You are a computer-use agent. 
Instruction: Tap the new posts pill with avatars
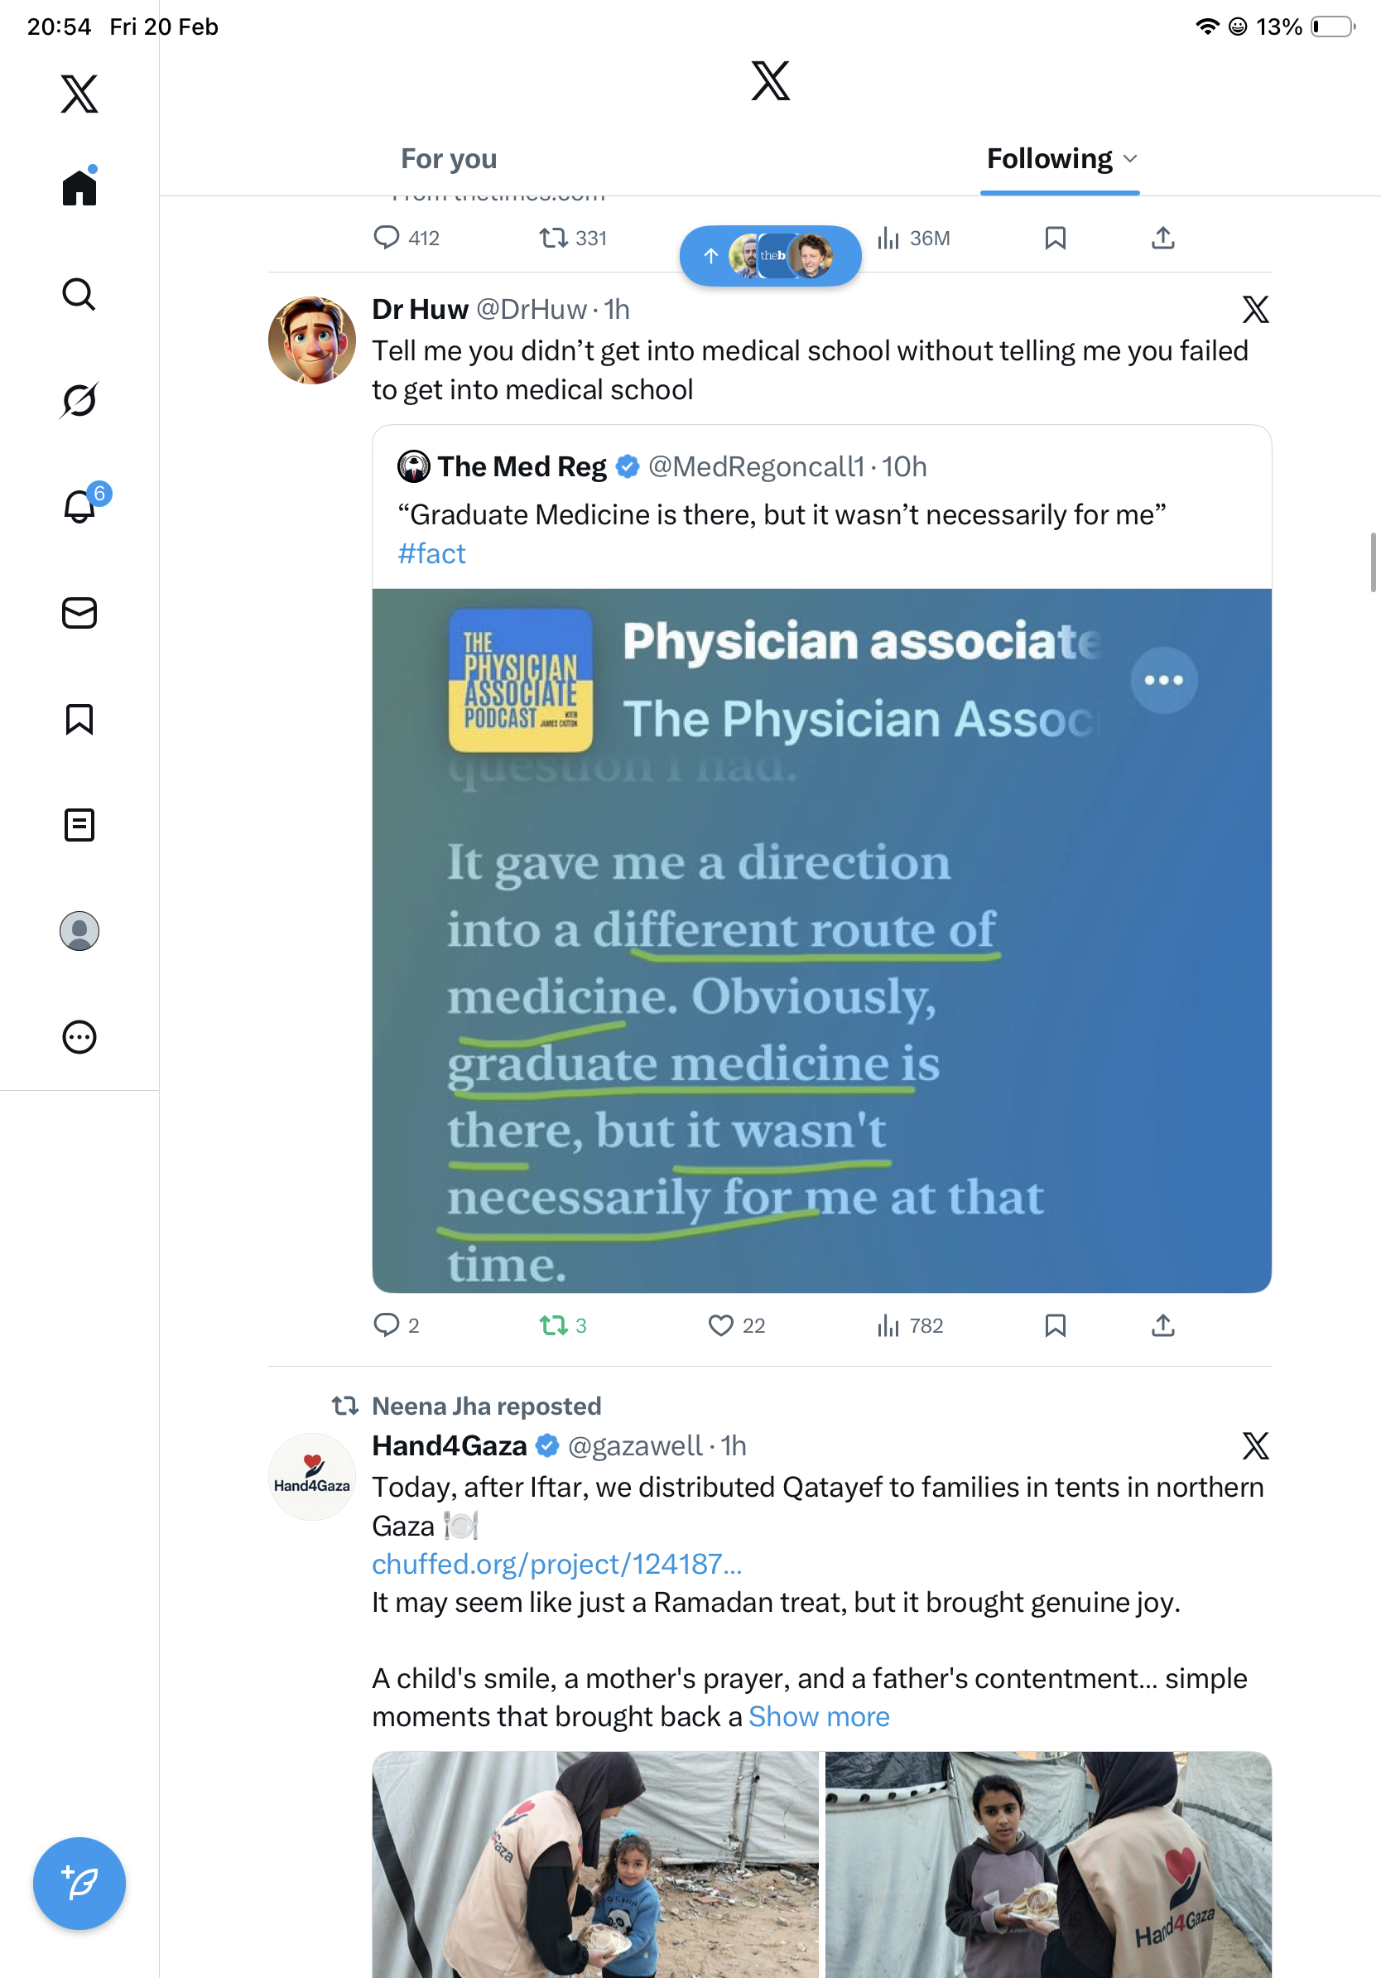click(x=770, y=256)
